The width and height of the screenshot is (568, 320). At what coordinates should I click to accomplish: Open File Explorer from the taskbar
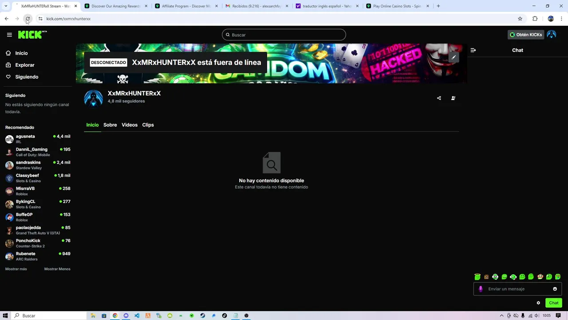(93, 316)
